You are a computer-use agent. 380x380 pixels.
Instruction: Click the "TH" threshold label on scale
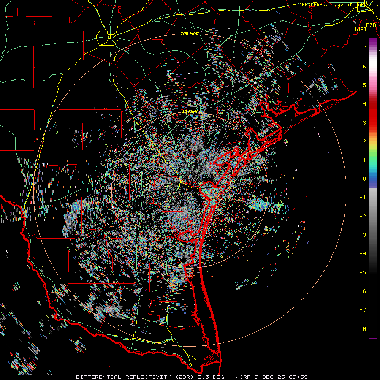(x=363, y=329)
